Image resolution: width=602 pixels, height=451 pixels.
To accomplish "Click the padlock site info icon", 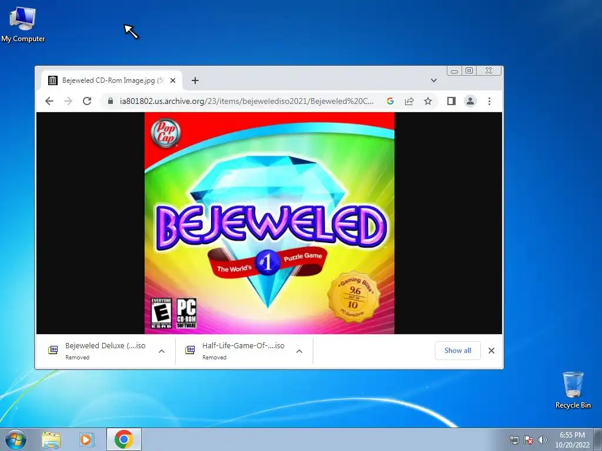I will (x=111, y=101).
